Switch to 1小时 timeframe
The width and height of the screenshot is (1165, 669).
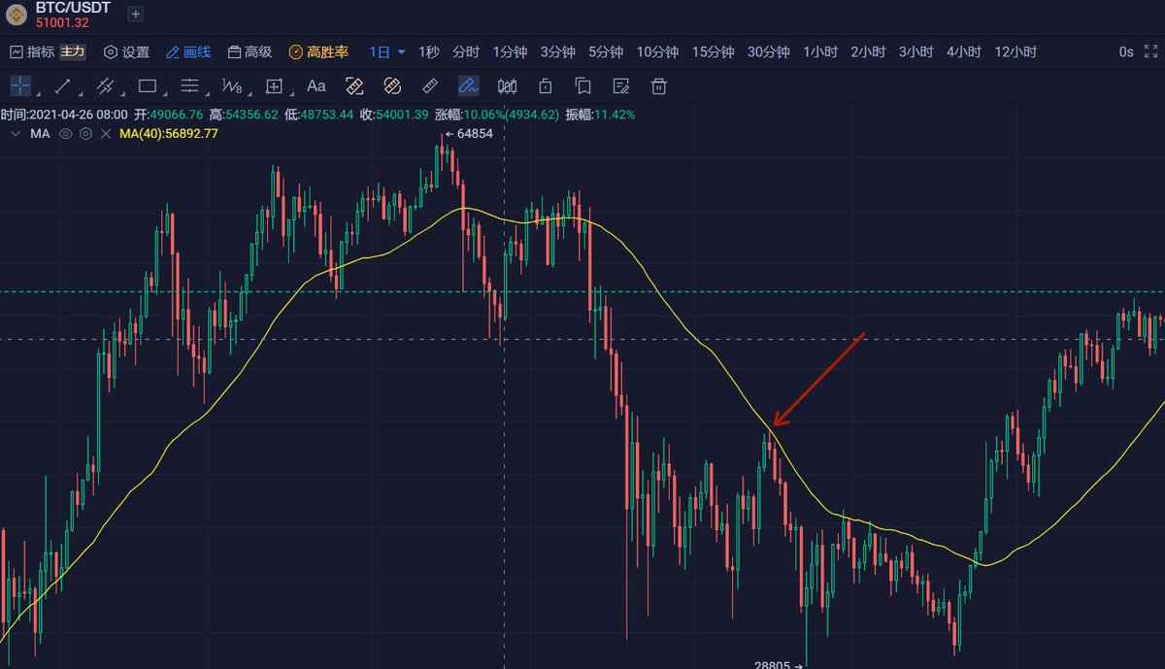pyautogui.click(x=820, y=52)
